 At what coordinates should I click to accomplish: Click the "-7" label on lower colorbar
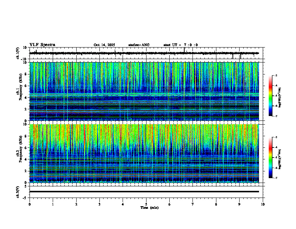pos(276,178)
